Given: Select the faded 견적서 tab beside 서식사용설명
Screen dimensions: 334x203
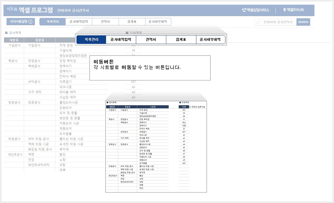Looking at the screenshot, I should 105,22.
